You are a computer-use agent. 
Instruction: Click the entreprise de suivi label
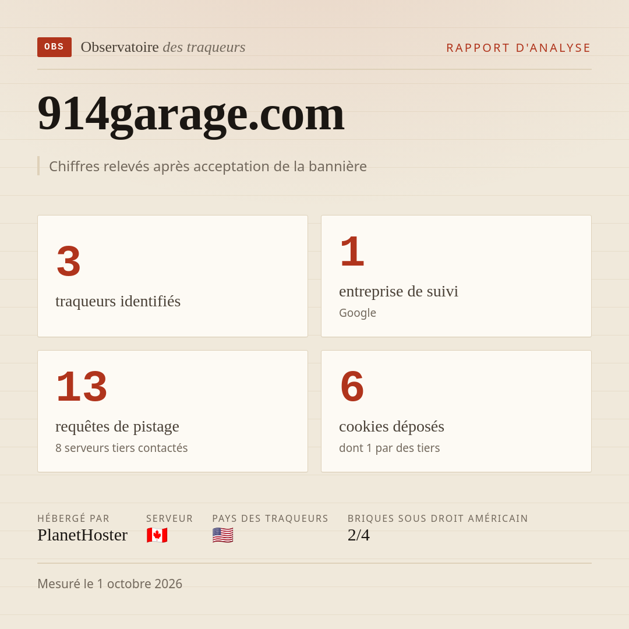[x=398, y=291]
